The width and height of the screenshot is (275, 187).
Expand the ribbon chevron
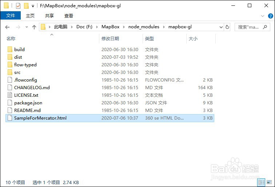click(x=263, y=16)
